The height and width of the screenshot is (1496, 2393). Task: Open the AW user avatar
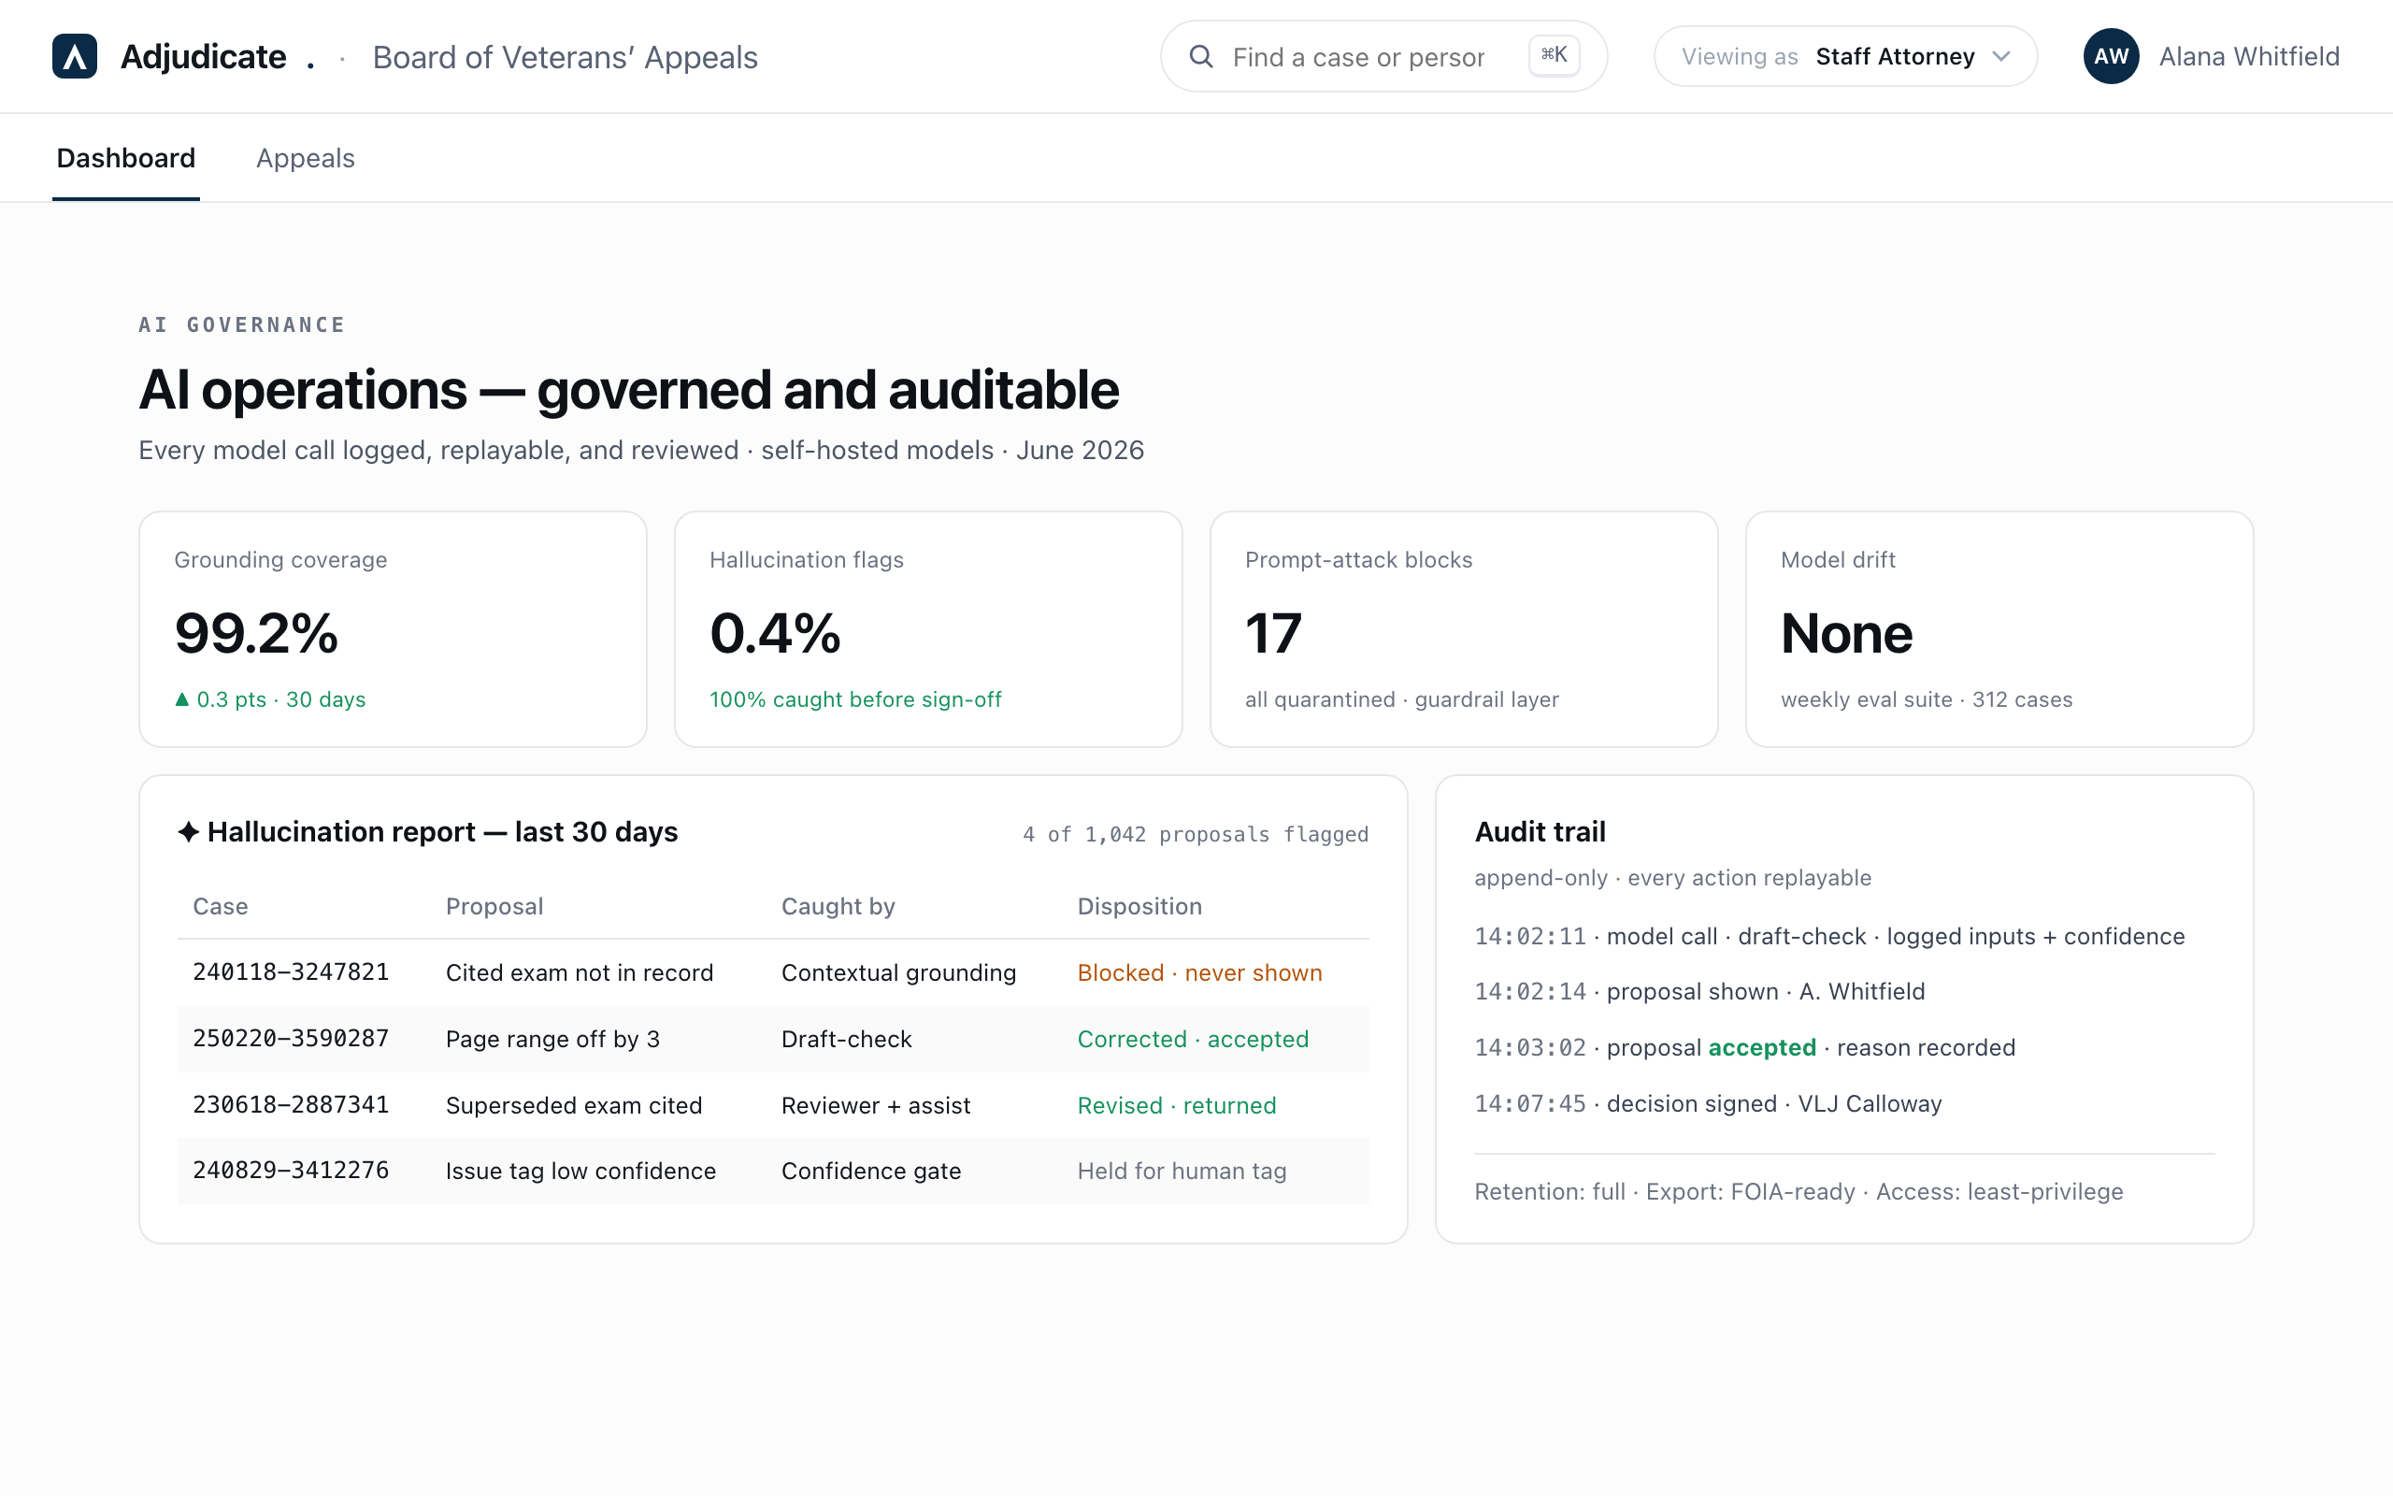[x=2112, y=56]
